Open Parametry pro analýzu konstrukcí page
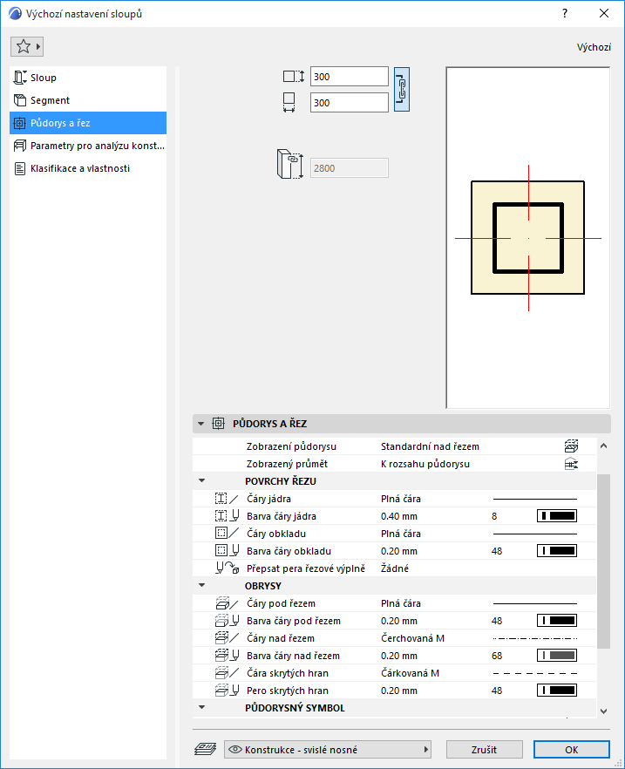 click(88, 145)
